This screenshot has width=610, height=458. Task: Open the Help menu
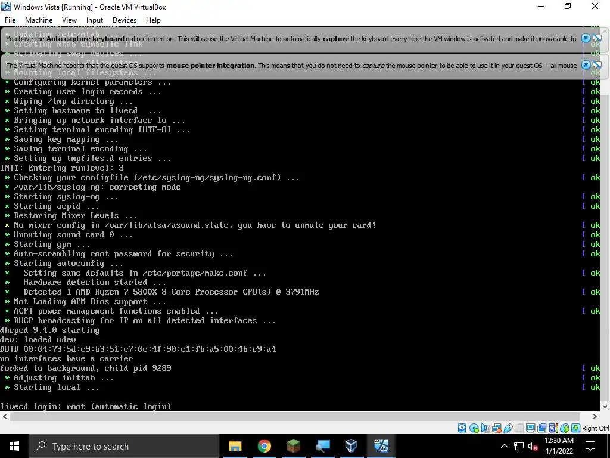point(153,20)
